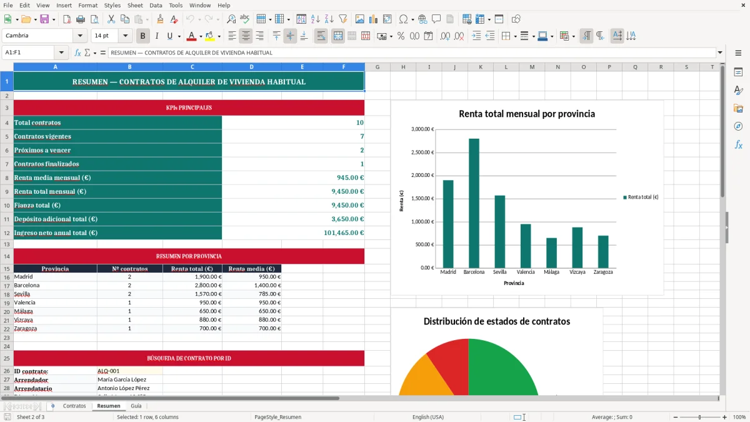Screen dimensions: 750x422
Task: Toggle Merge and Center Cells
Action: [x=338, y=36]
